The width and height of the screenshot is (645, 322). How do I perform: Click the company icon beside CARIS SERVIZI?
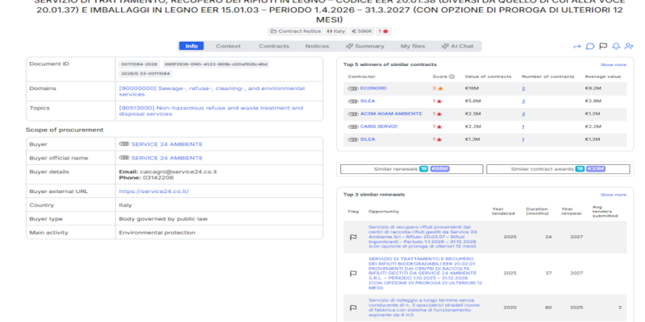[x=353, y=126]
